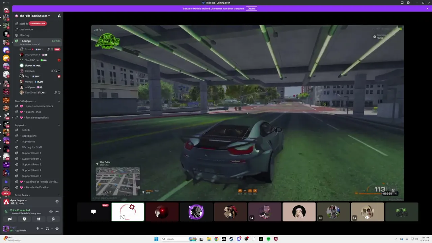The width and height of the screenshot is (432, 243).
Task: Open input device options arrow beside microphone
Action: click(42, 229)
